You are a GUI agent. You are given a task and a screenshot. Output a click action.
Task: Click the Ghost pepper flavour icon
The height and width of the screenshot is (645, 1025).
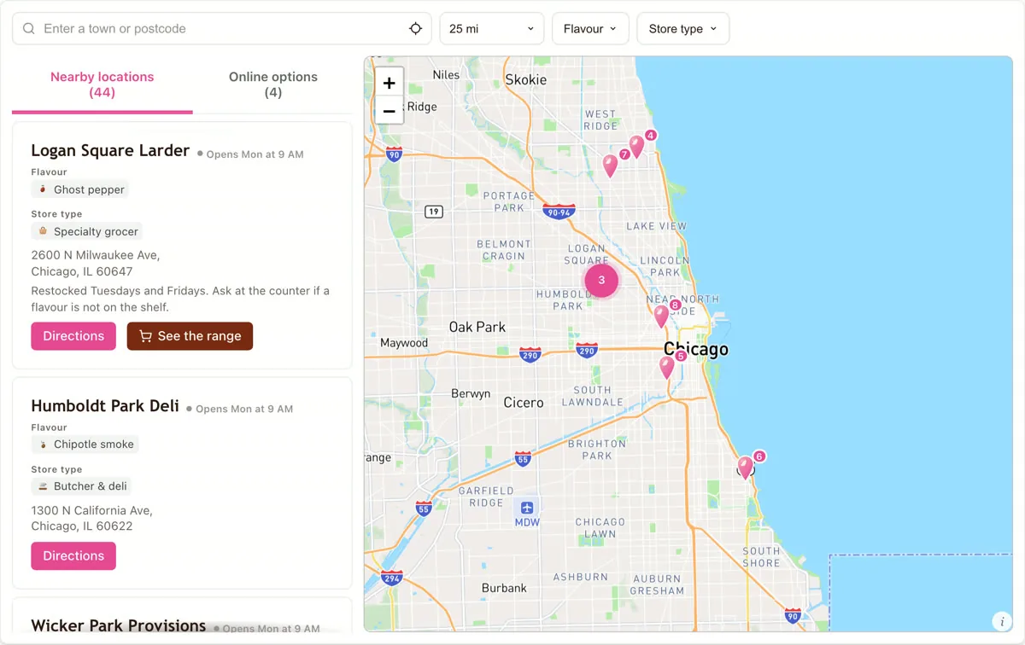point(43,189)
